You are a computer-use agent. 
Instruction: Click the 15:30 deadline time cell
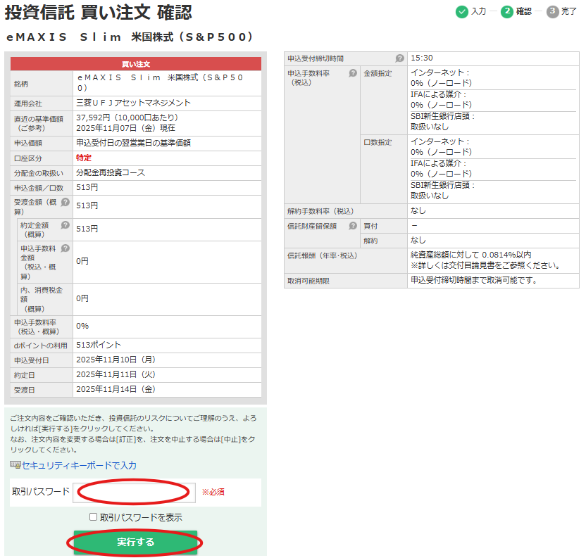tap(421, 58)
